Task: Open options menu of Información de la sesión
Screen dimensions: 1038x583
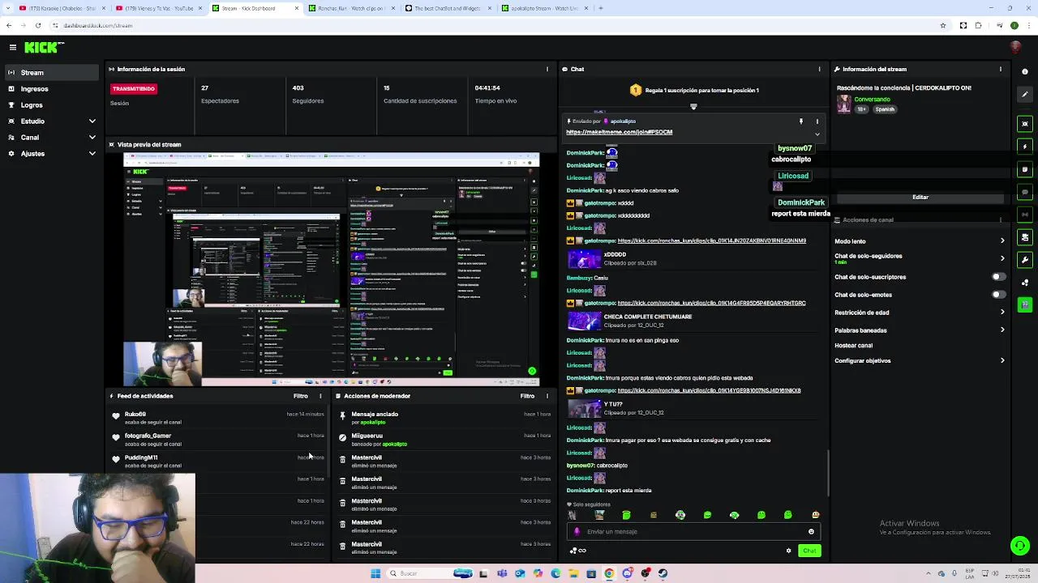Action: [547, 69]
